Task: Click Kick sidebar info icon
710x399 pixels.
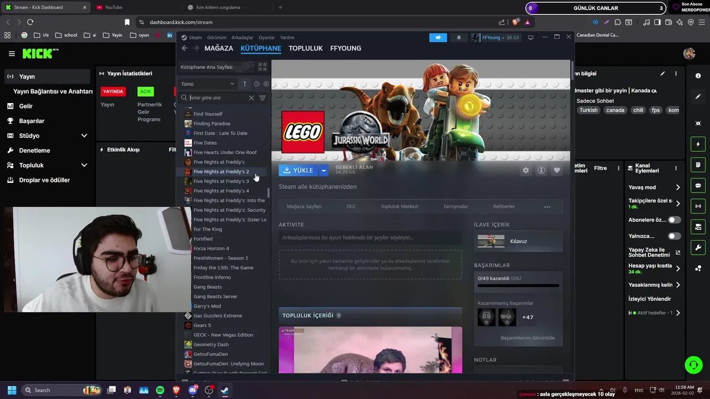Action: (698, 75)
